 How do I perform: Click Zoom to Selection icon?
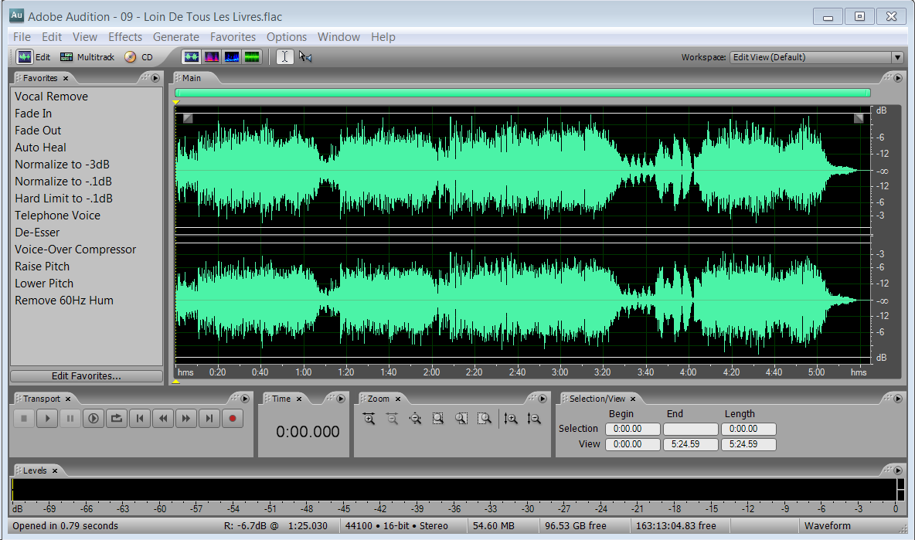pos(438,419)
